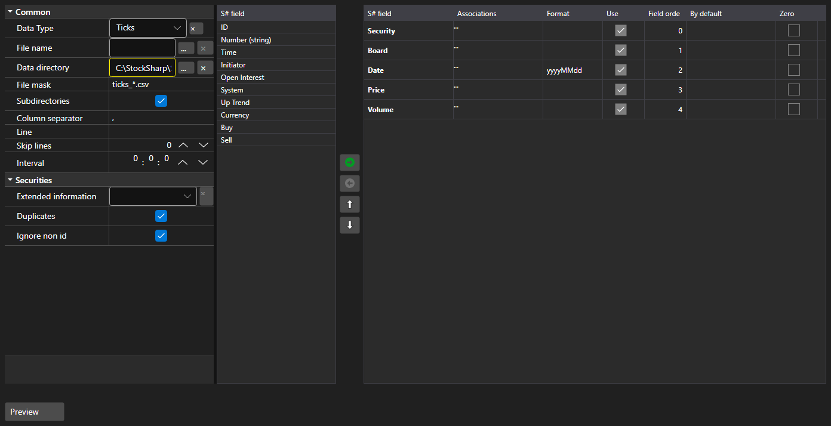Collapse the Securities section
The image size is (831, 426).
click(10, 180)
